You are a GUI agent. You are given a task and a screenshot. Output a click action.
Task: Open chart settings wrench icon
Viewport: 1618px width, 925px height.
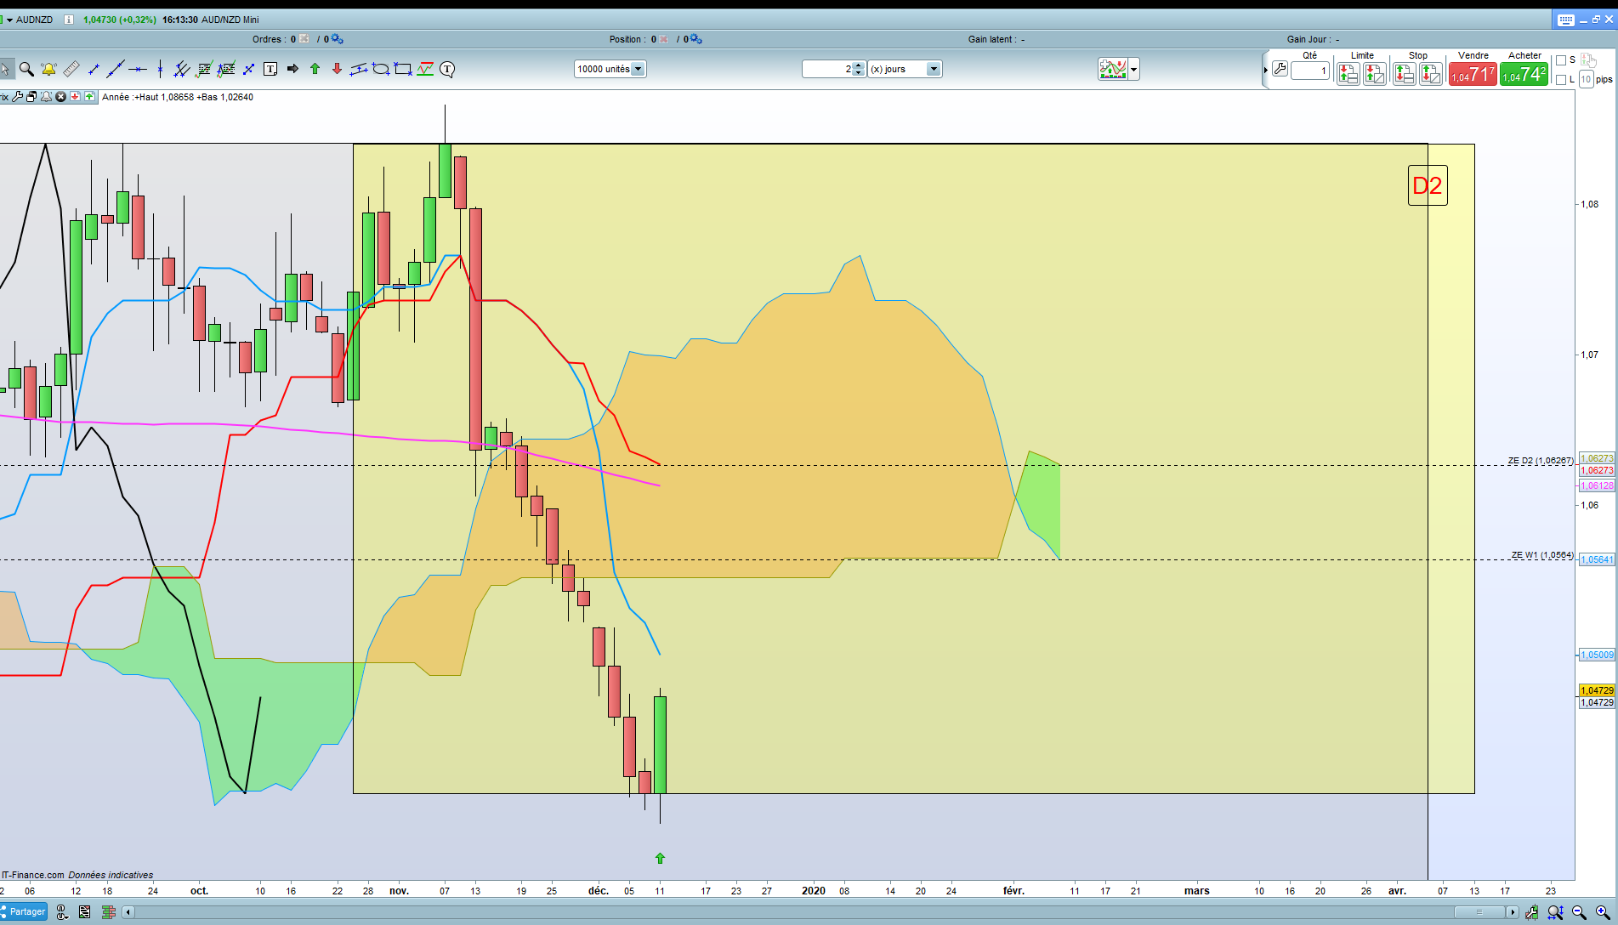17,97
